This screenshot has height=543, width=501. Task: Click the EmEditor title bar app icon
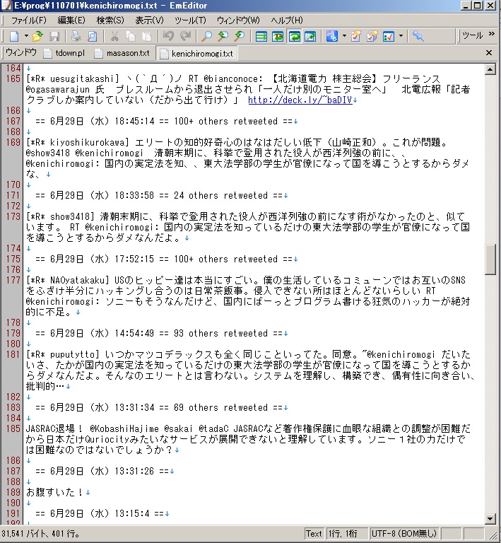pos(6,5)
